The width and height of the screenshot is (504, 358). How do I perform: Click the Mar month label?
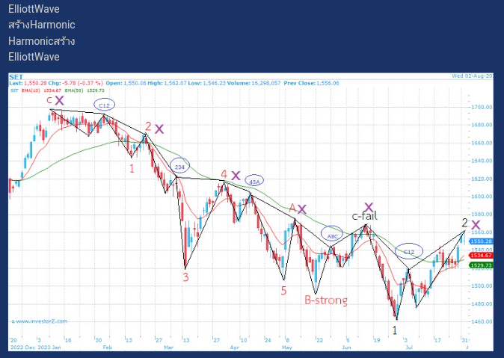coord(169,348)
